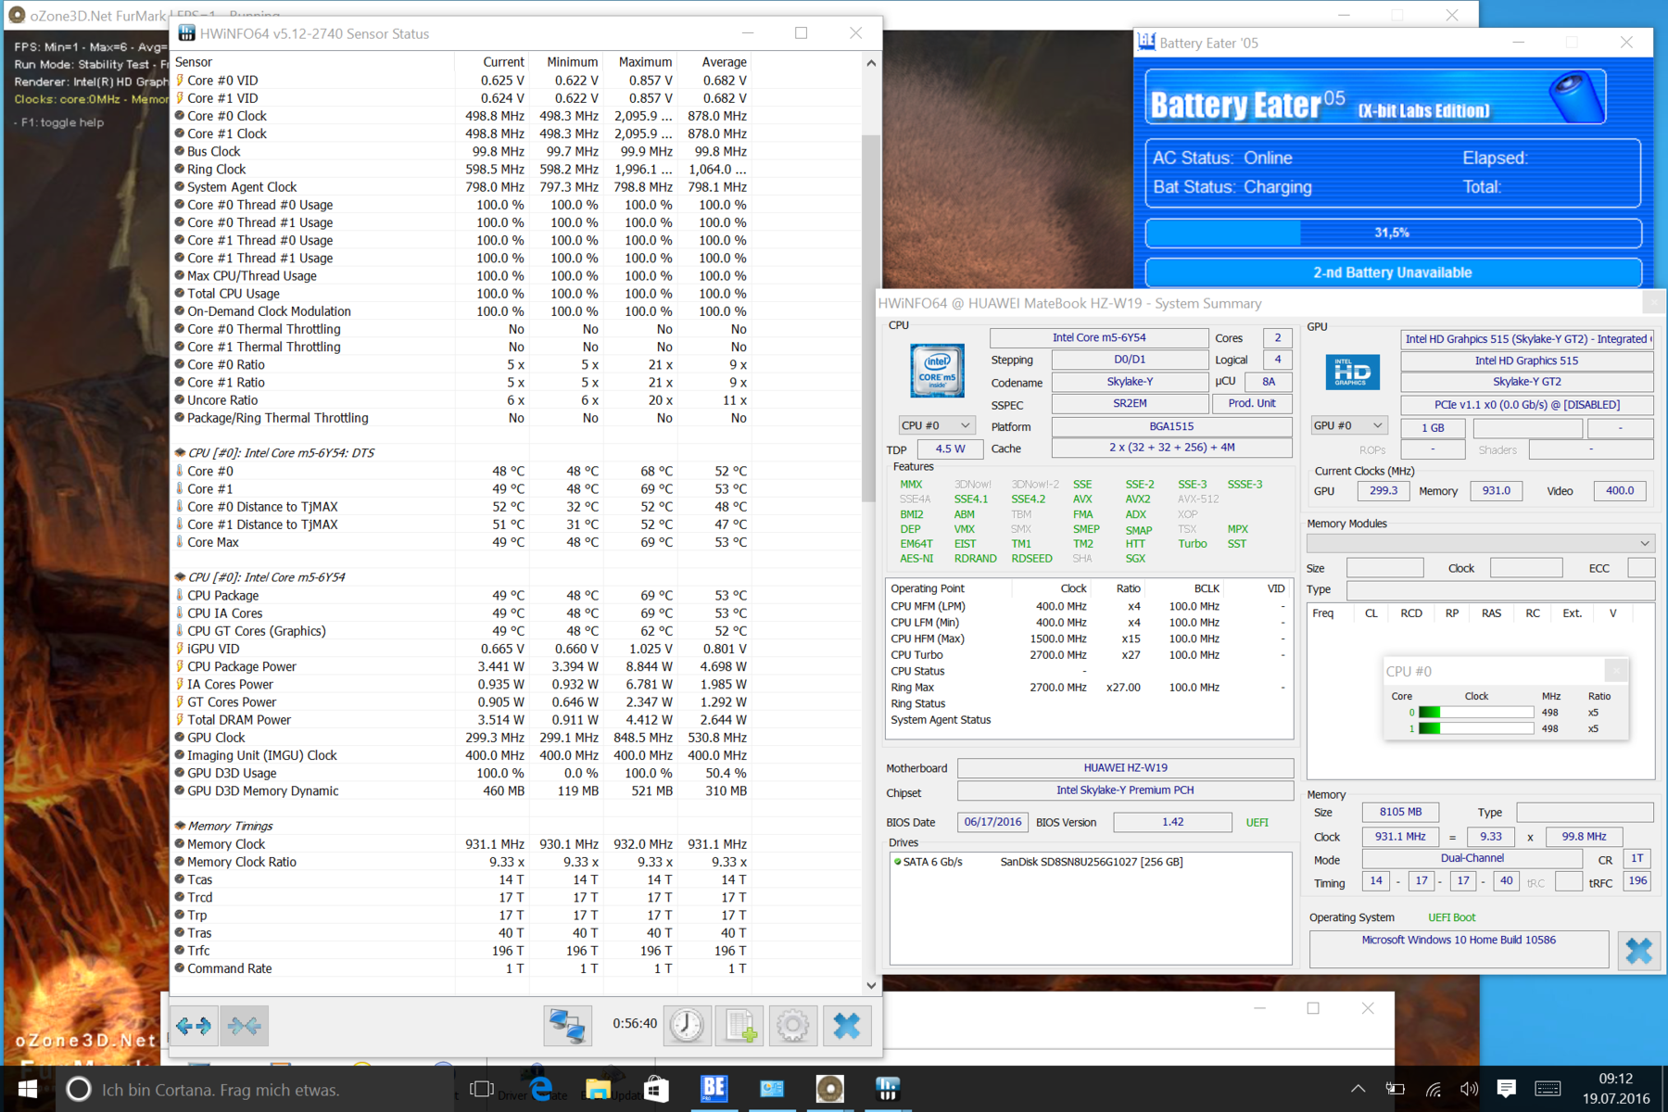Viewport: 1668px width, 1112px height.
Task: Click the battery tray icon
Action: point(1395,1089)
